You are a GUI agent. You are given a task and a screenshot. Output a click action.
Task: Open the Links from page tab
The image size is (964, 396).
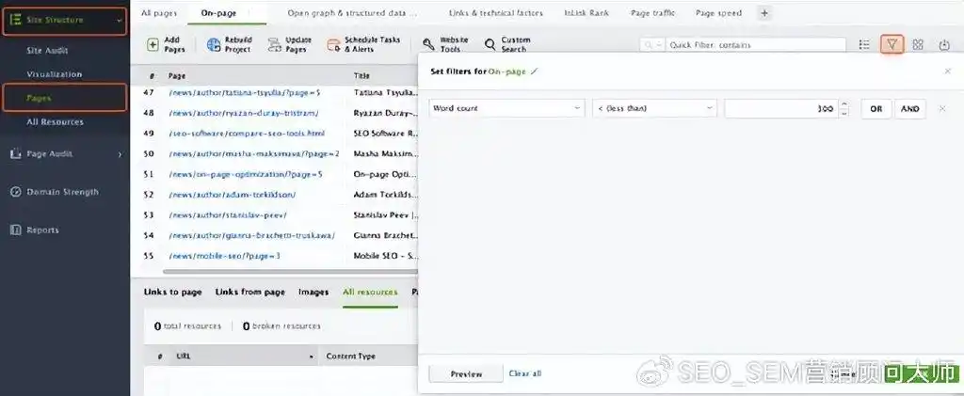tap(249, 292)
